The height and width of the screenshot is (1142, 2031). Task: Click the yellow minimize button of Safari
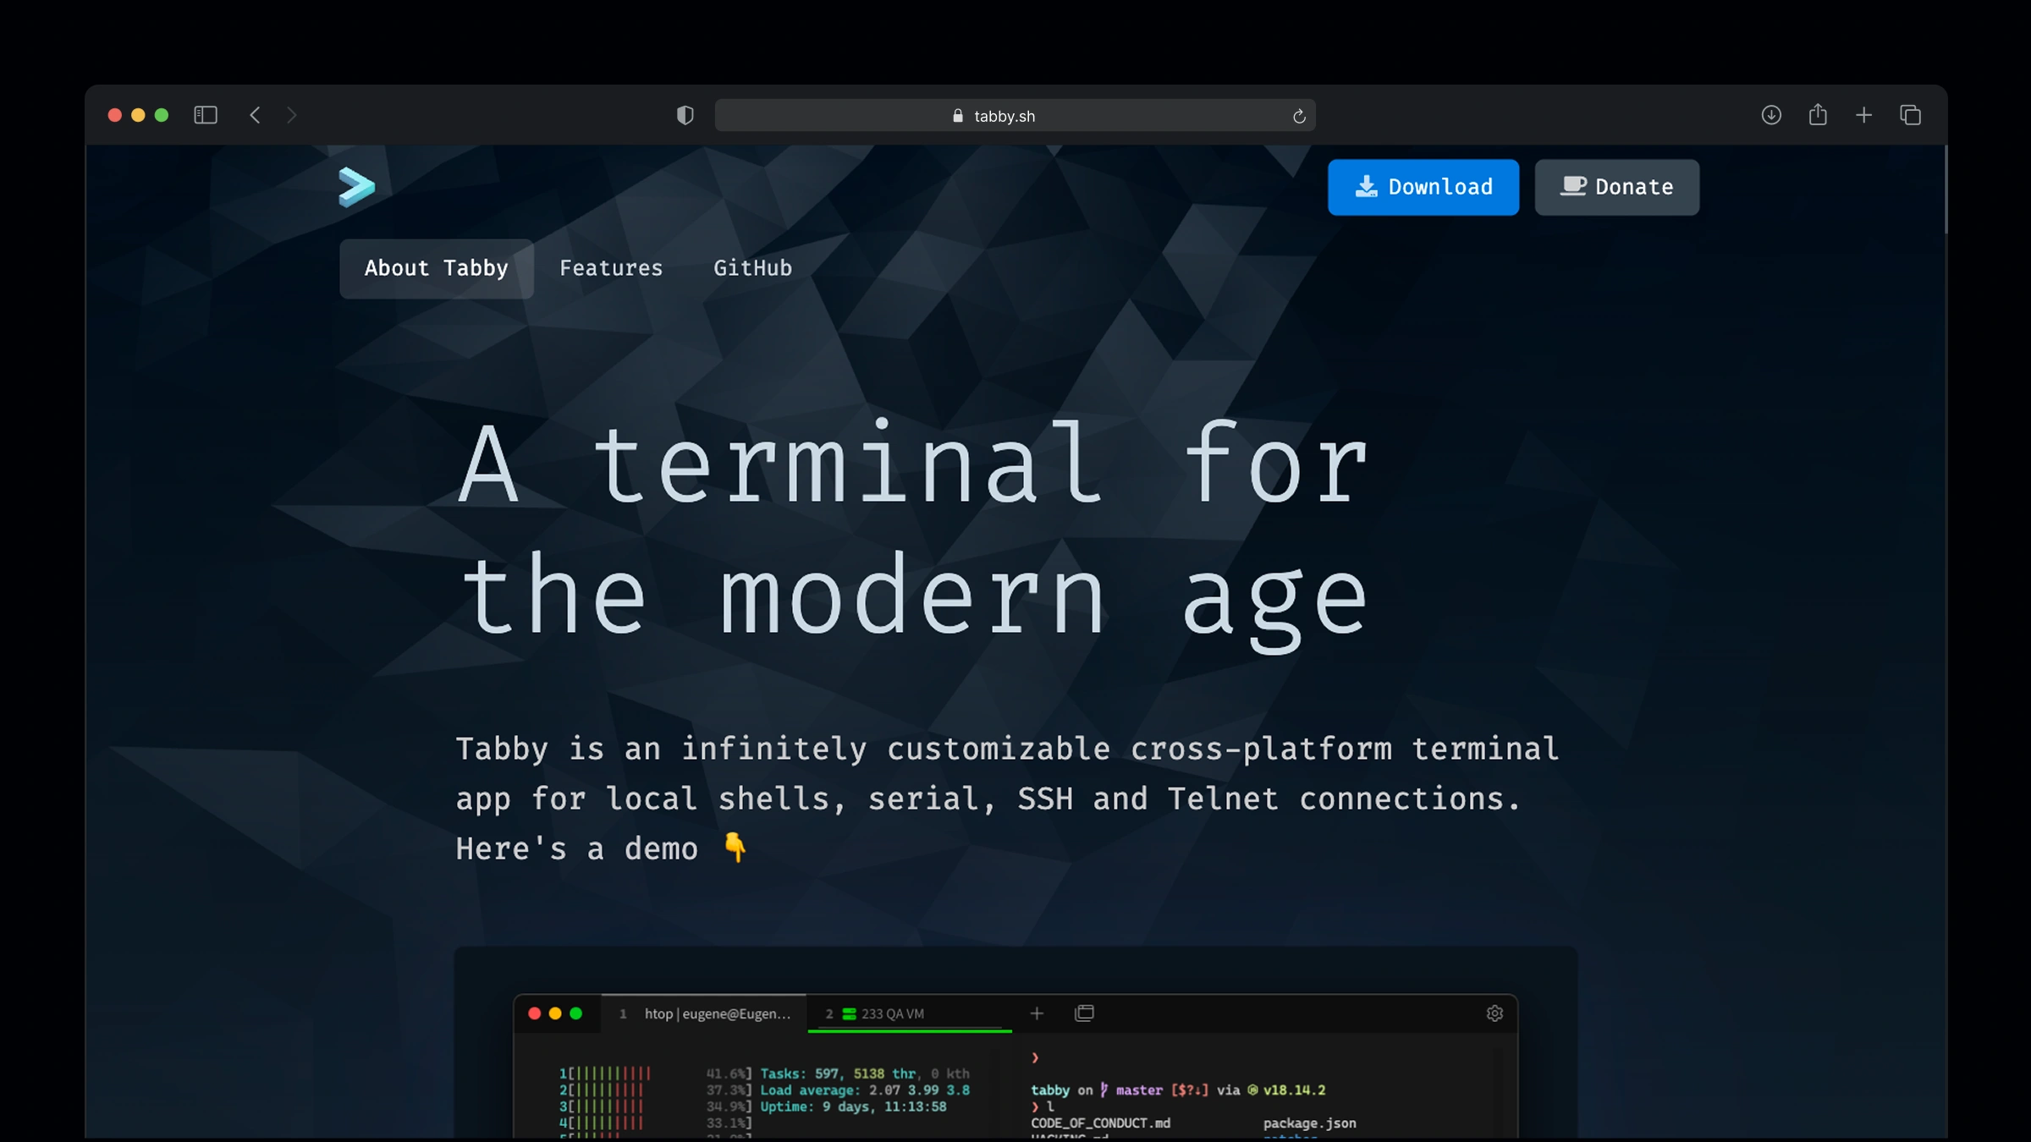138,115
